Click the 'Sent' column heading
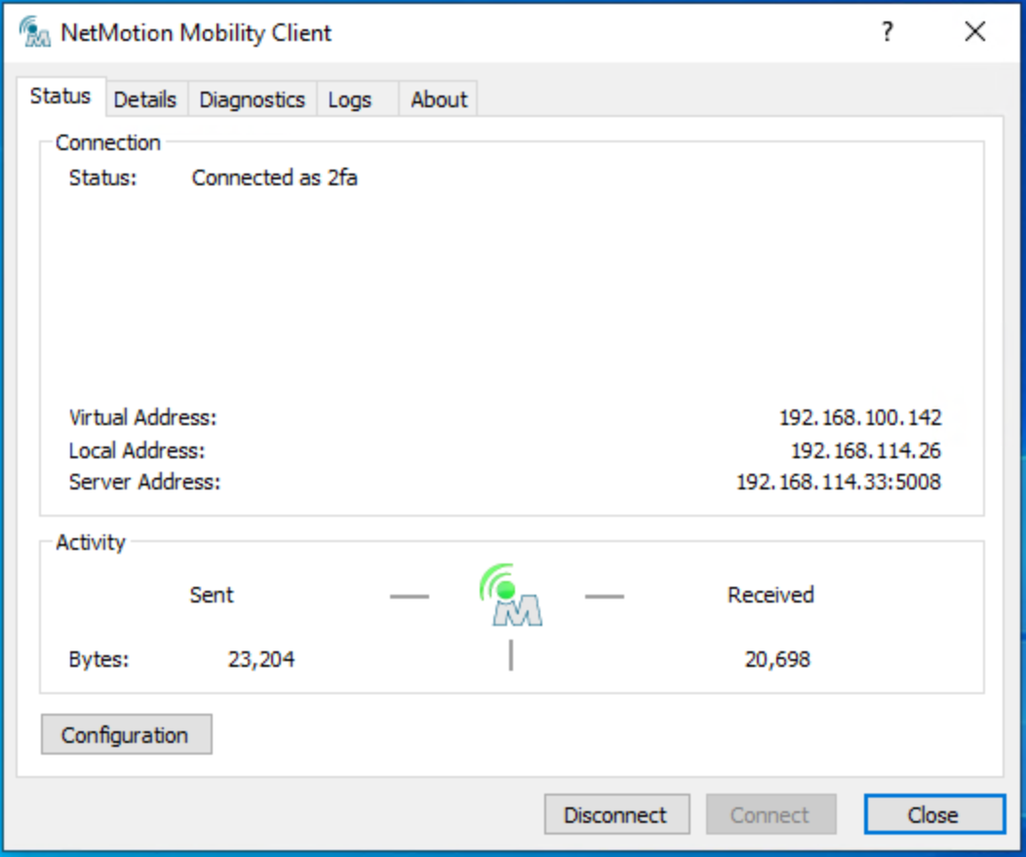 coord(212,595)
